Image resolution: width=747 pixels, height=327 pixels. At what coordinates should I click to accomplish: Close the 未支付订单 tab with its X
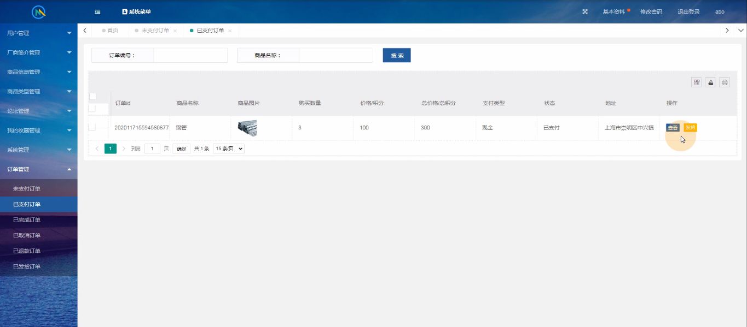coord(175,31)
